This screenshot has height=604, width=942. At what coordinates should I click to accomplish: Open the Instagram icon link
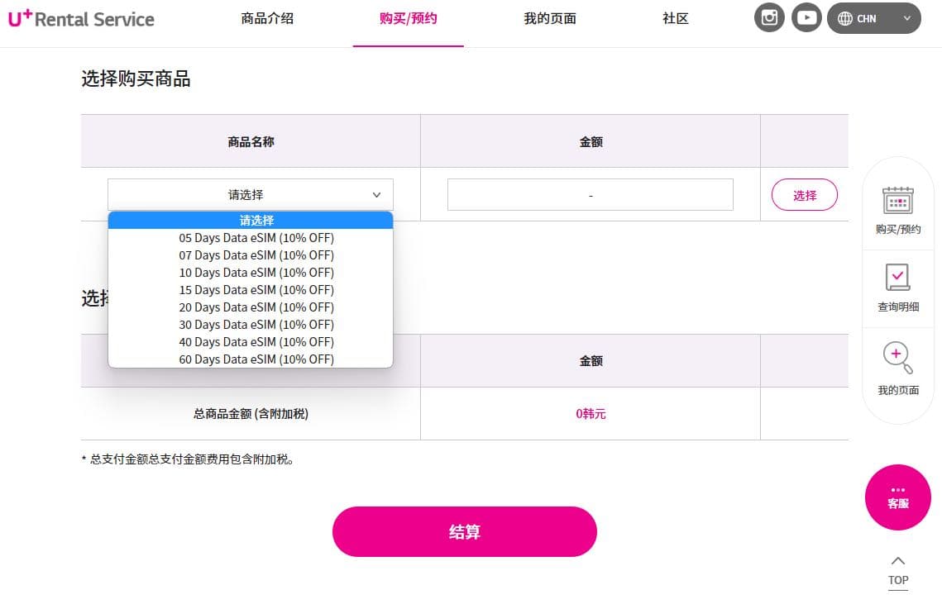(769, 17)
